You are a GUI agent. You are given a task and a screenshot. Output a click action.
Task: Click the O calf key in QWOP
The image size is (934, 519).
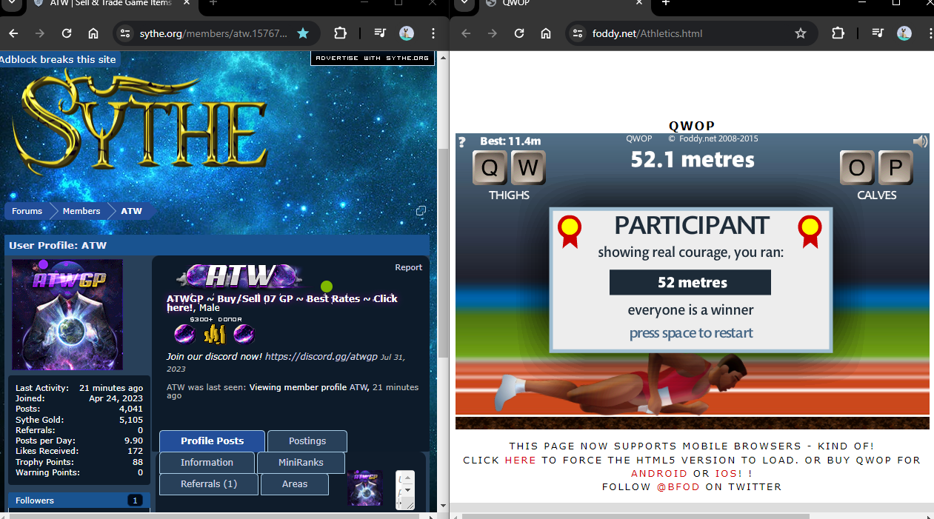tap(857, 168)
